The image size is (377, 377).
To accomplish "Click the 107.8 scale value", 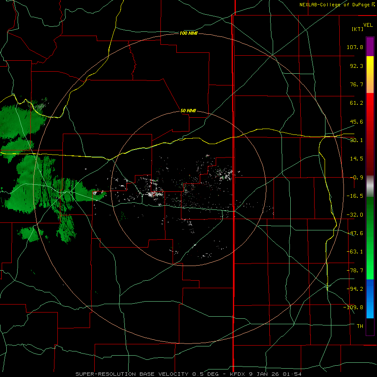I will click(355, 47).
